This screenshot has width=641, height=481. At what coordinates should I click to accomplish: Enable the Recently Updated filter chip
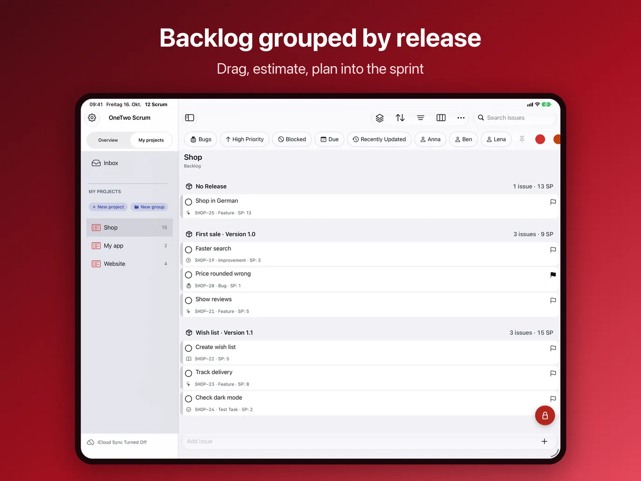379,139
